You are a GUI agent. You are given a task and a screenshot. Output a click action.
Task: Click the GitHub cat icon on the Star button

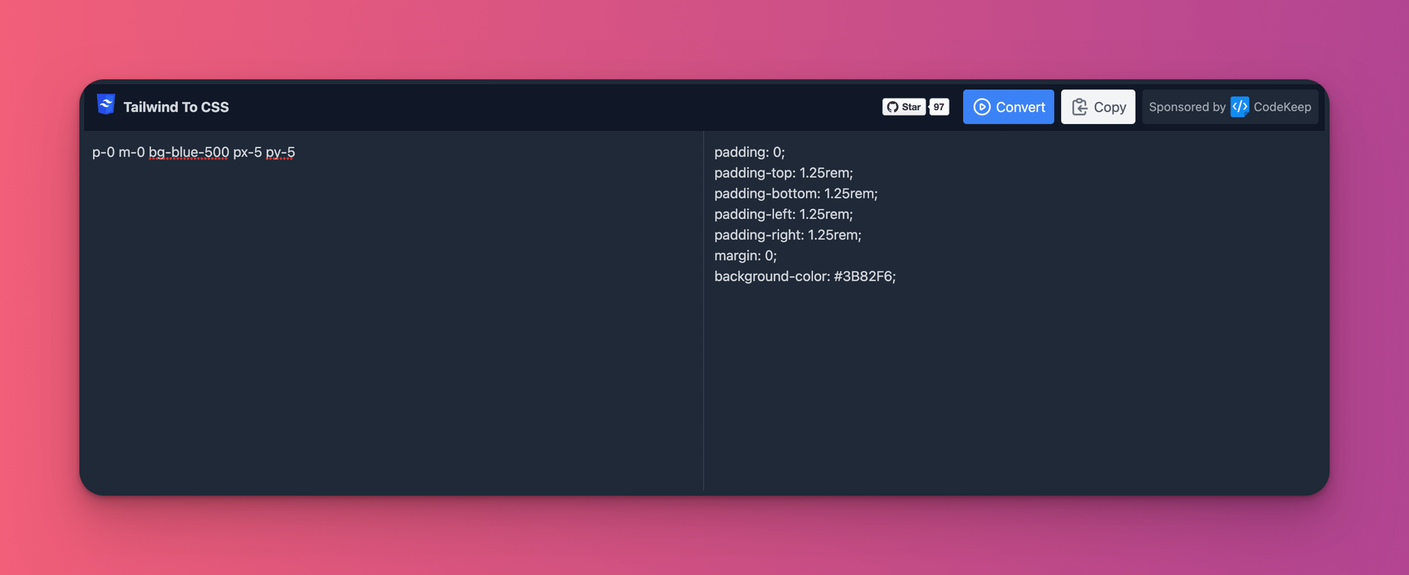pyautogui.click(x=893, y=107)
